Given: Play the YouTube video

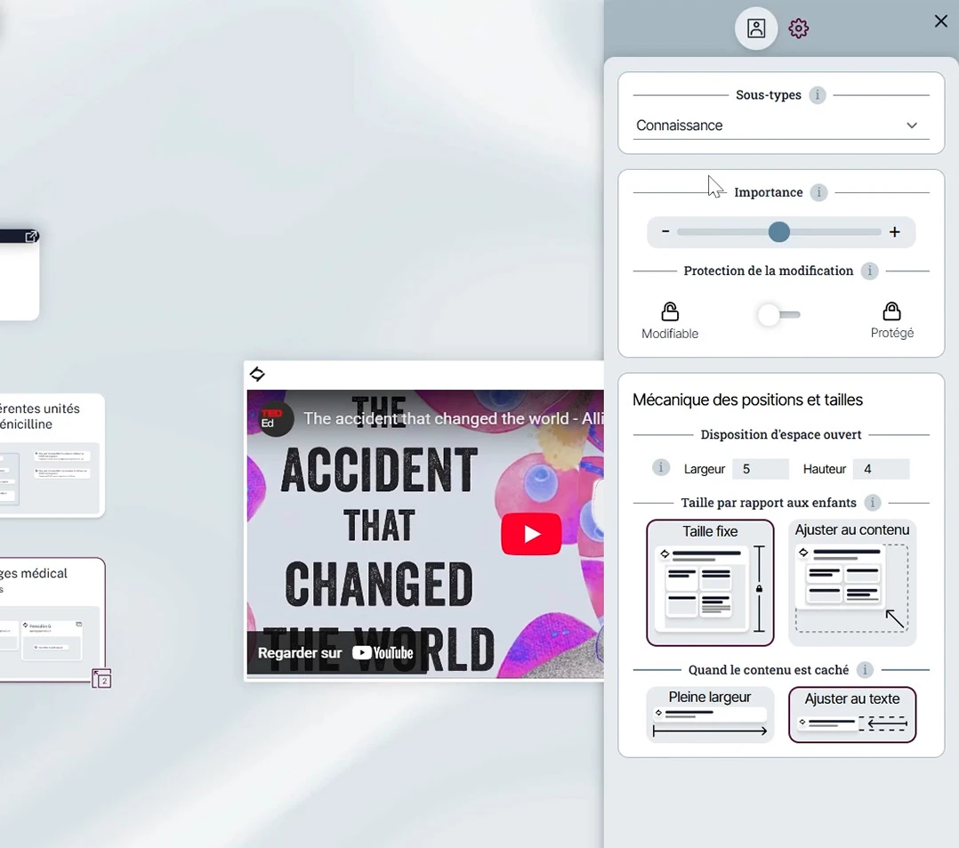Looking at the screenshot, I should 531,534.
